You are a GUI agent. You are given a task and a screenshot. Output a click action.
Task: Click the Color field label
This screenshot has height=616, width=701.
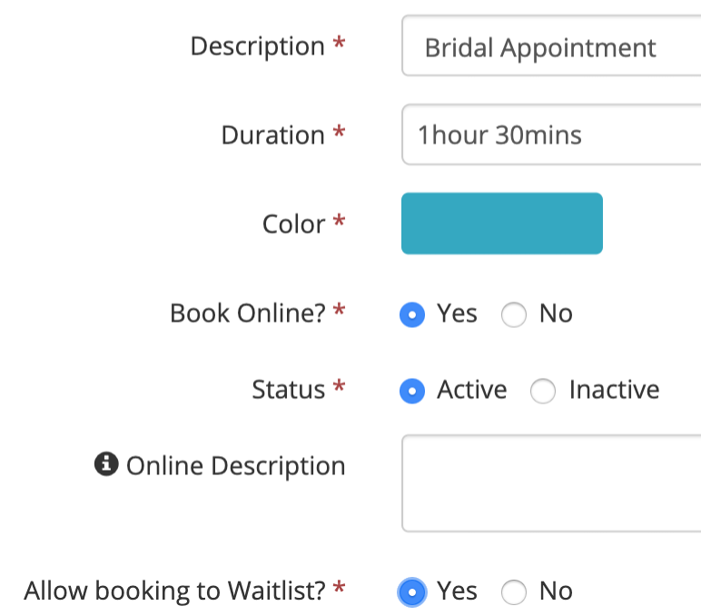point(293,224)
